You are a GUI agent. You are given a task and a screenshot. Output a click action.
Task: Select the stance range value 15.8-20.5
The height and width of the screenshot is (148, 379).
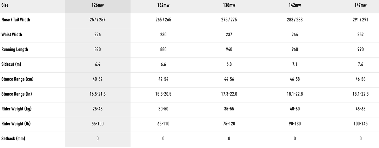click(163, 94)
